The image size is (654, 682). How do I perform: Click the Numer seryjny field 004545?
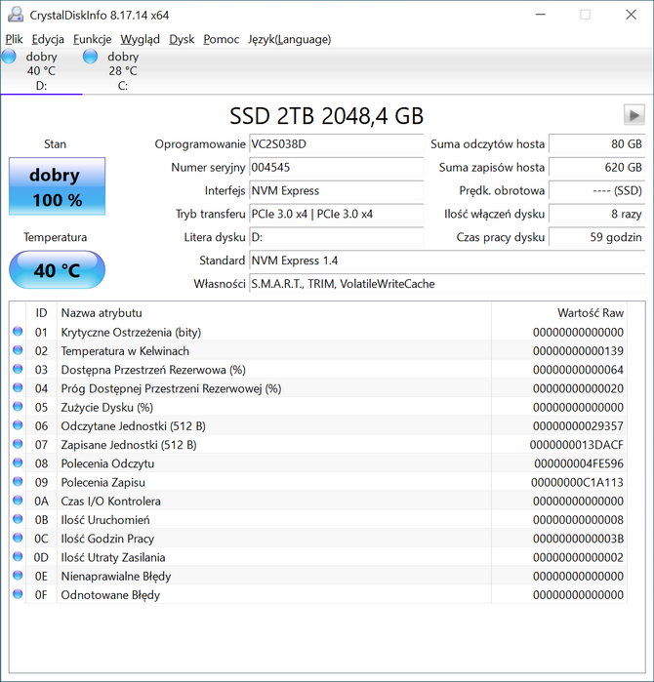[337, 168]
